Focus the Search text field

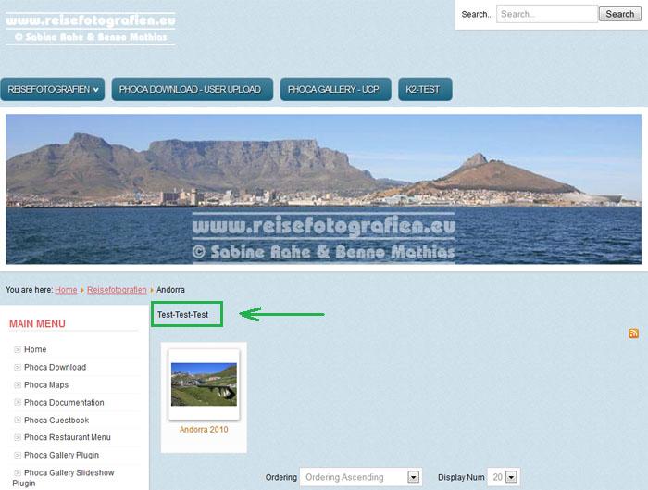pyautogui.click(x=546, y=14)
